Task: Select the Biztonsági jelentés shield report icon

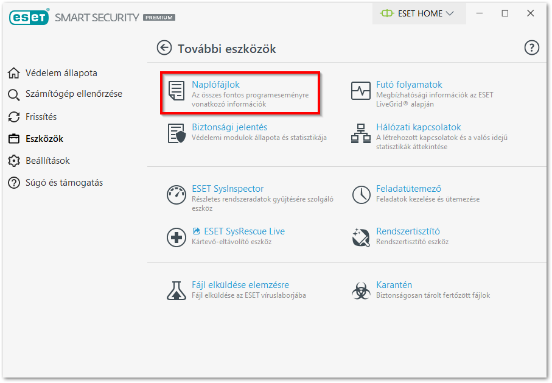Action: [176, 133]
